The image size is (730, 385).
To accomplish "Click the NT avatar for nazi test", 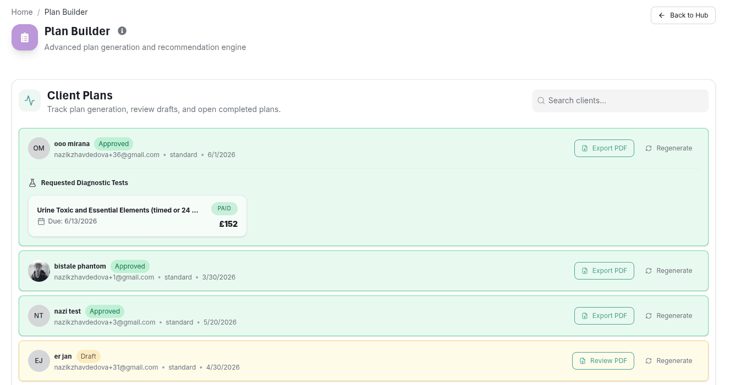I will pos(39,316).
